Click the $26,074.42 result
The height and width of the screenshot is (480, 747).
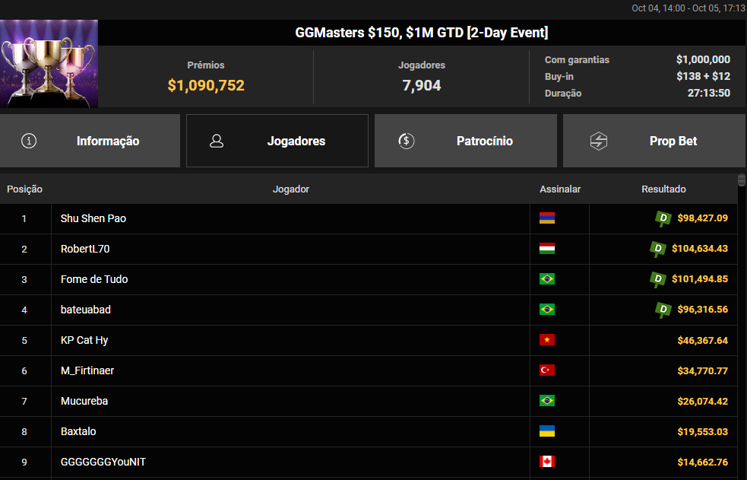[x=703, y=402]
